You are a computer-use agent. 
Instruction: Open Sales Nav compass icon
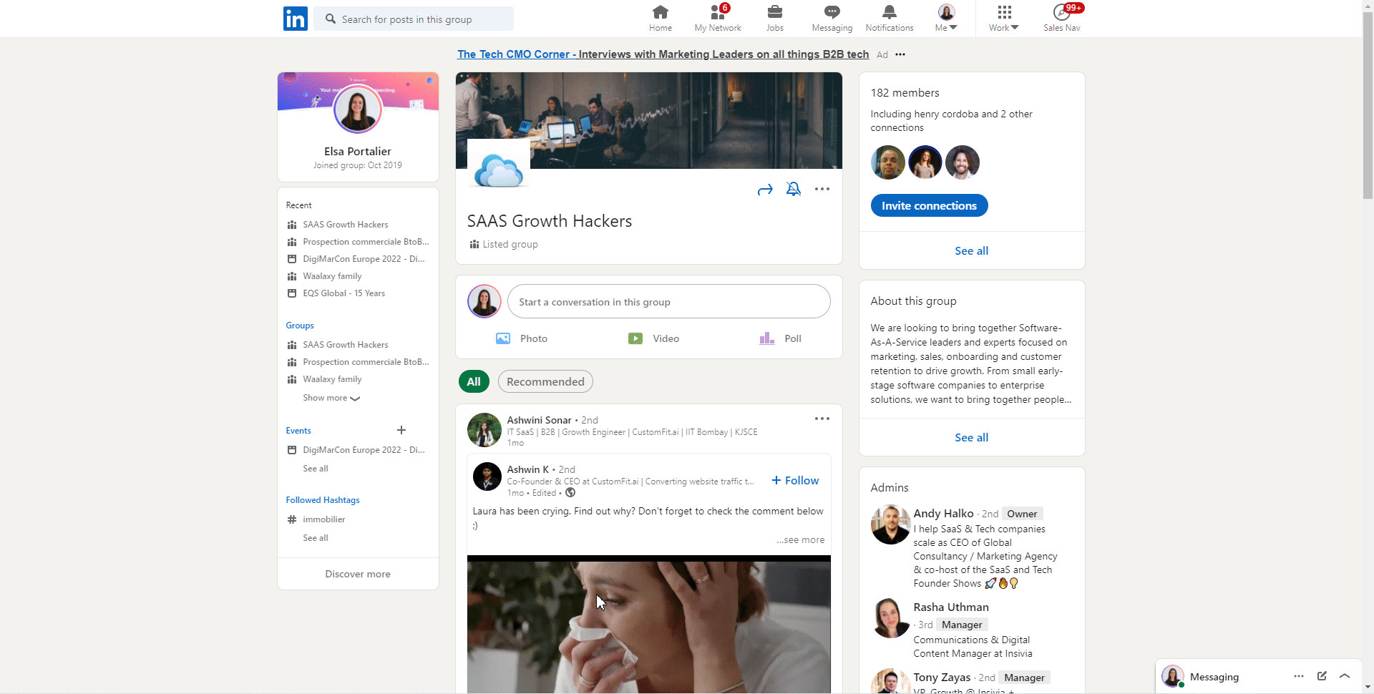(1062, 19)
